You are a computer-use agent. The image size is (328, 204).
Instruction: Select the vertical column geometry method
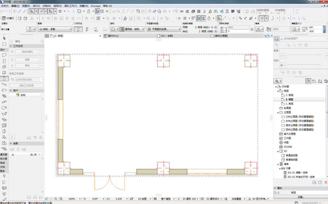pyautogui.click(x=78, y=29)
